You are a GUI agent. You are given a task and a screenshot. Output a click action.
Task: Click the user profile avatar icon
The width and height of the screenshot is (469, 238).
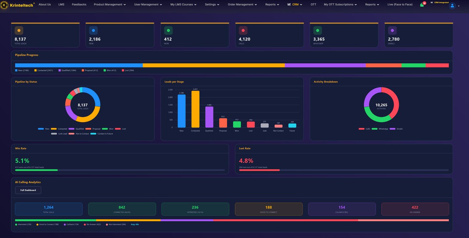(452, 6)
